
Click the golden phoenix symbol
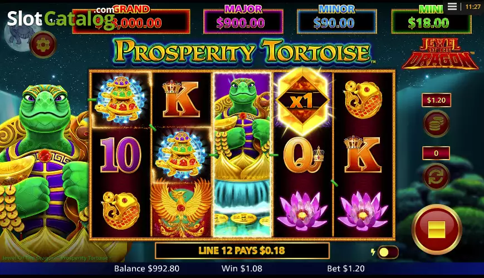coord(181,209)
